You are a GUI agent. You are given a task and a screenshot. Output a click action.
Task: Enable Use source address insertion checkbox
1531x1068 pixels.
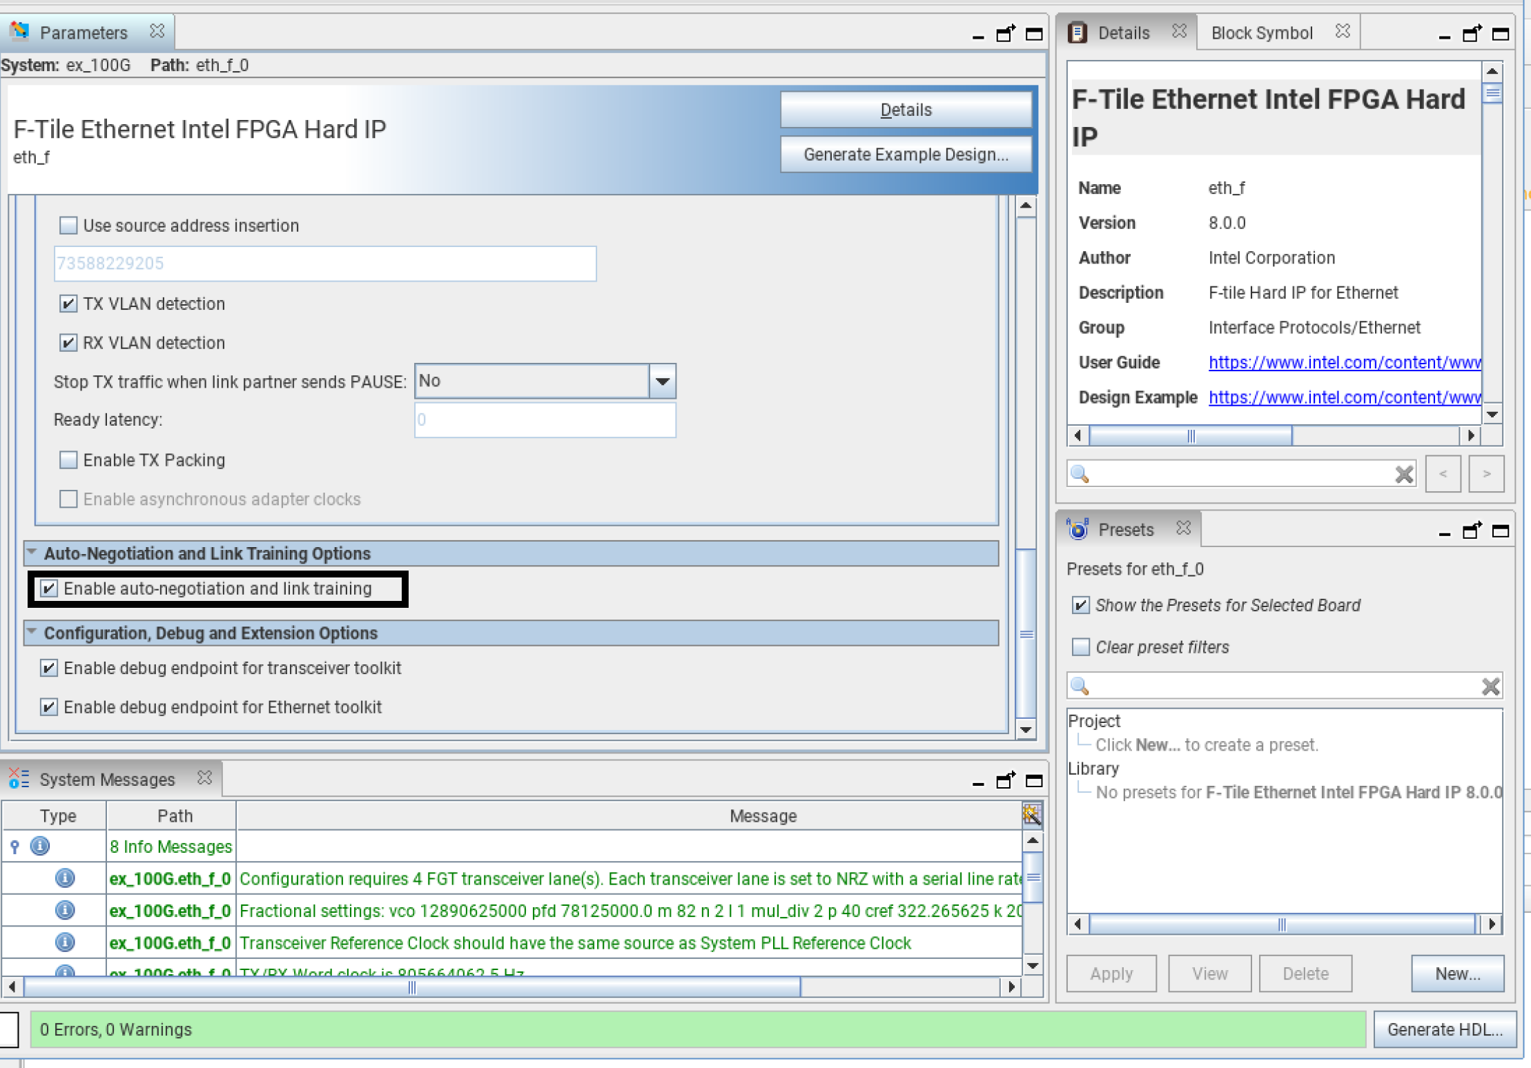tap(68, 226)
